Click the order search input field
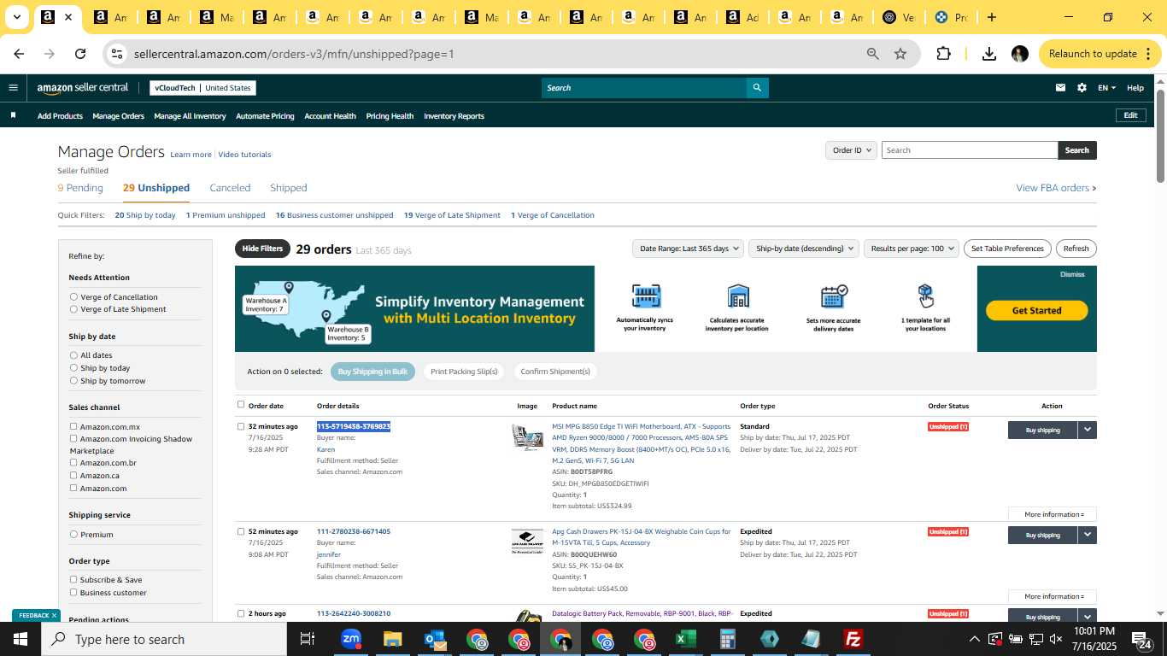The width and height of the screenshot is (1167, 656). (970, 150)
